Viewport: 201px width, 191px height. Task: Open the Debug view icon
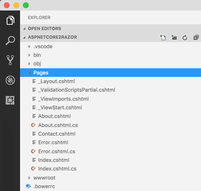[10, 80]
